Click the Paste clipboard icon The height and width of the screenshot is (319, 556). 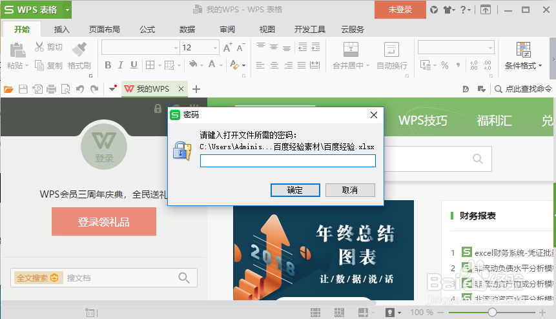(x=17, y=50)
